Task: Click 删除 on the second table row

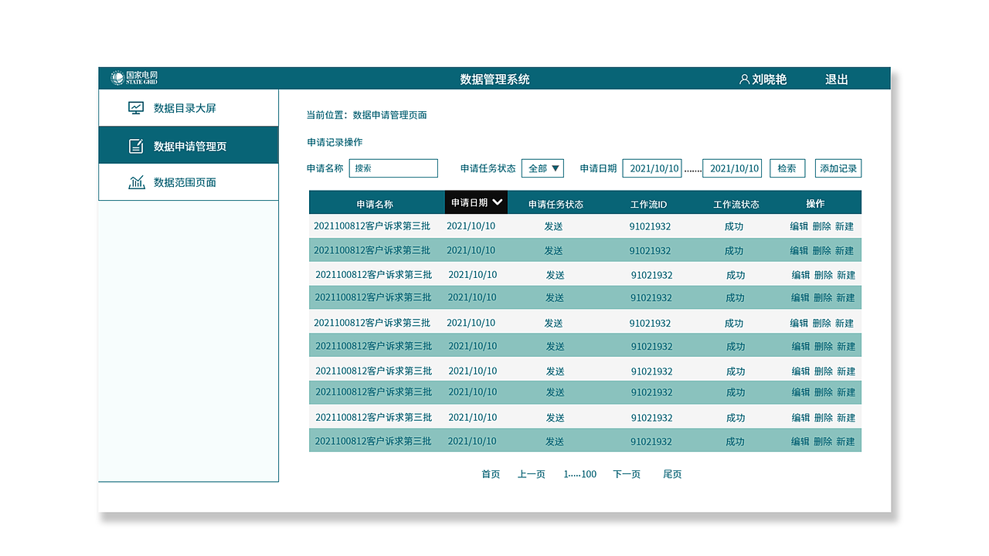Action: pyautogui.click(x=823, y=250)
